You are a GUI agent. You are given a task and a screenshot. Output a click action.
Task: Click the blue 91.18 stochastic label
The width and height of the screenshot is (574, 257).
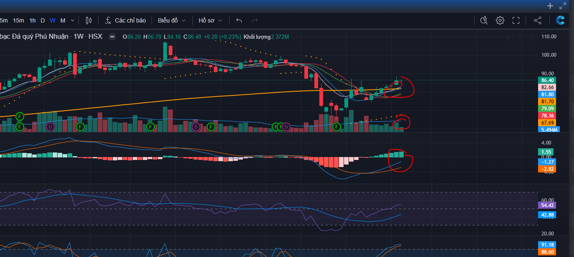click(548, 245)
